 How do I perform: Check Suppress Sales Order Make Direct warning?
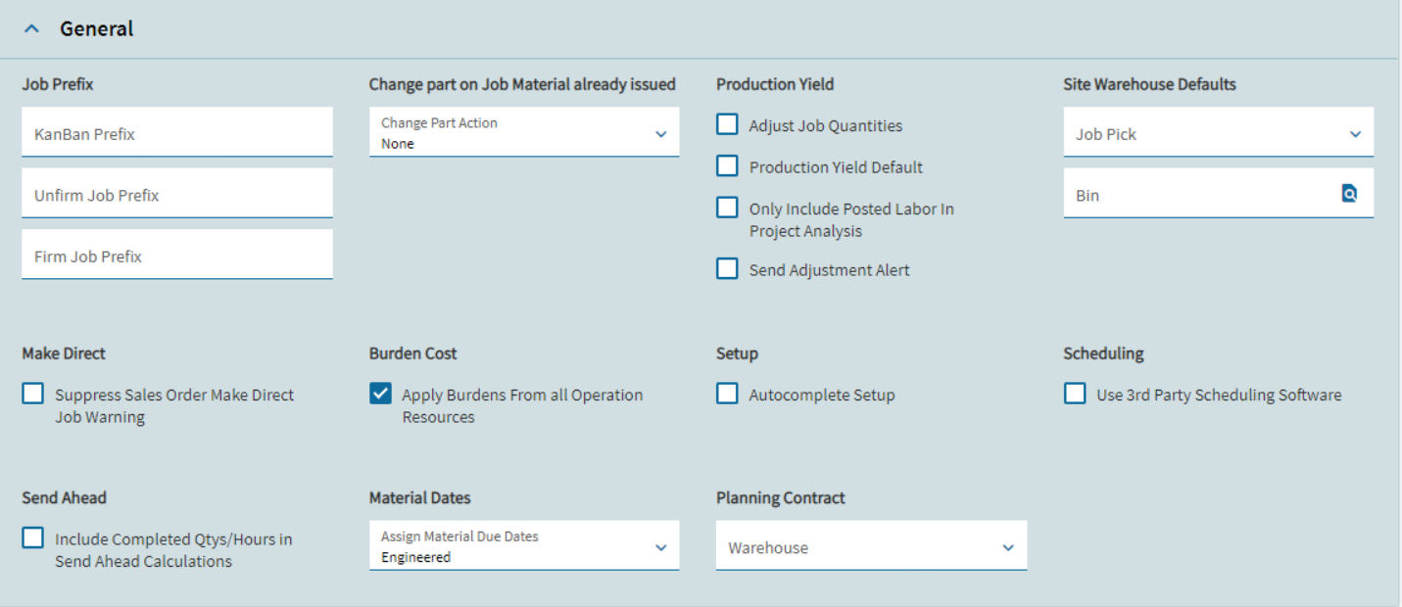coord(33,394)
